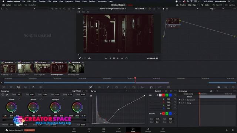Expand the Corrector 1 keyframe track
Screen dimensions: 237x133
186,100
